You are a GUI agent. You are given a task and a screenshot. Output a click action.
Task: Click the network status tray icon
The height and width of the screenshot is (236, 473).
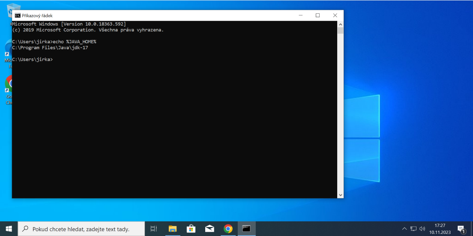pos(413,229)
